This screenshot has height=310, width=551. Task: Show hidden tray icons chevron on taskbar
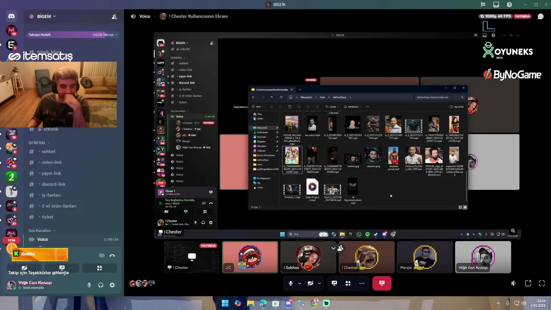(x=498, y=303)
